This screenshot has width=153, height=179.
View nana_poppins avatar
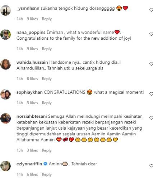[5, 34]
